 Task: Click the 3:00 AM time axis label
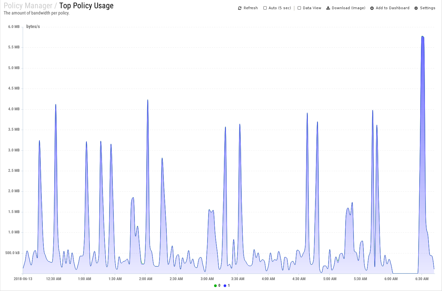click(207, 279)
